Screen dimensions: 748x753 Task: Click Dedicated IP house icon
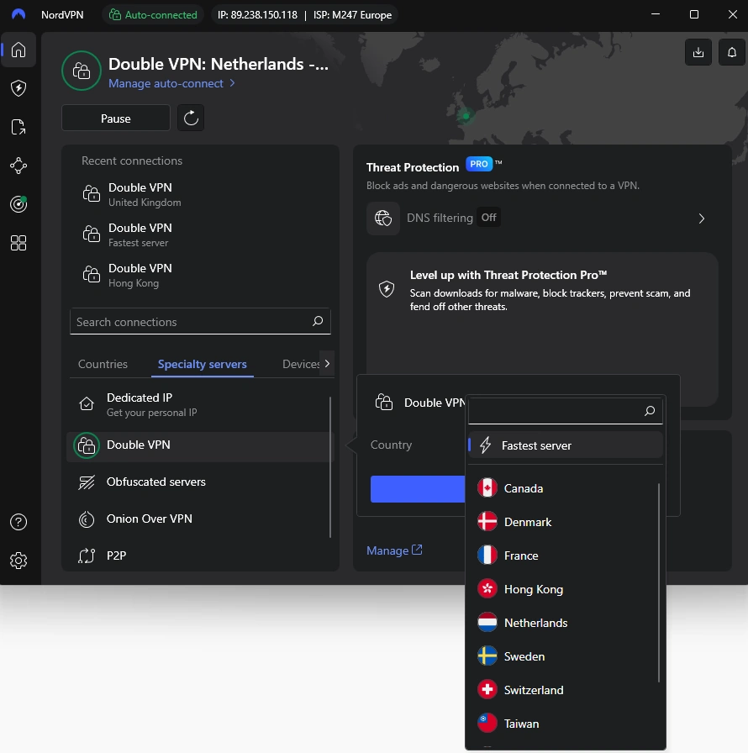(x=87, y=404)
